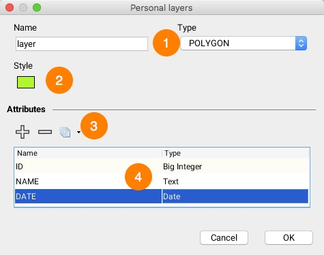This screenshot has height=255, width=324.
Task: Select the DATE attribute row
Action: (x=162, y=197)
